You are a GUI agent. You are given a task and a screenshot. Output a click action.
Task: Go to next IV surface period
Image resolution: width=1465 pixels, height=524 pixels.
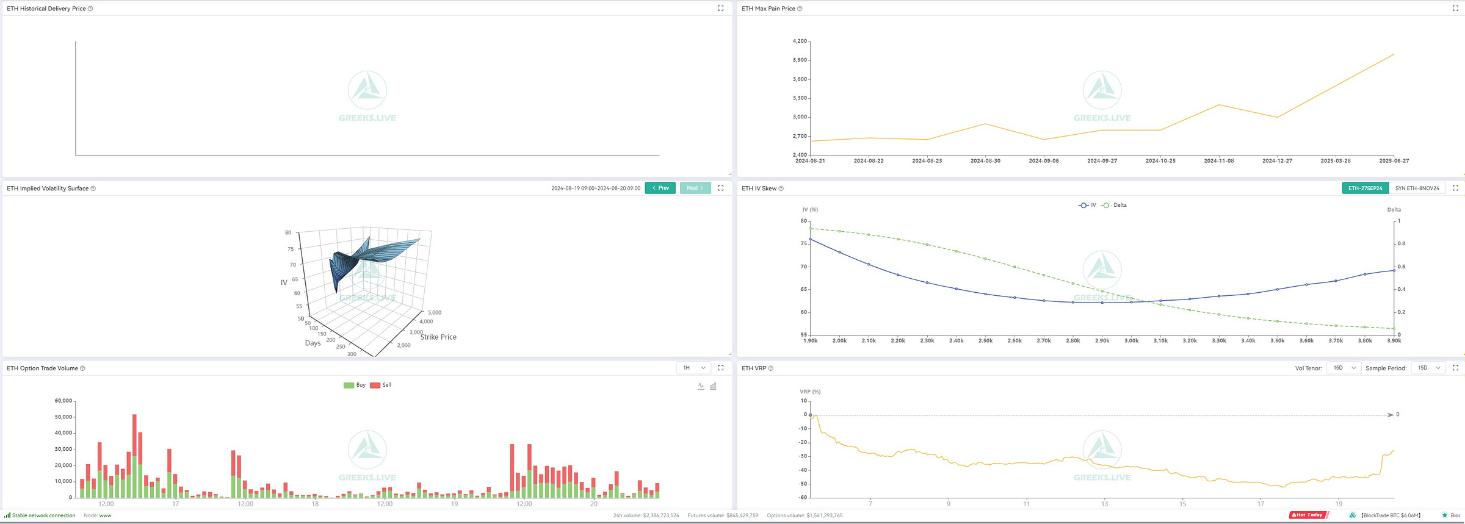click(x=695, y=188)
